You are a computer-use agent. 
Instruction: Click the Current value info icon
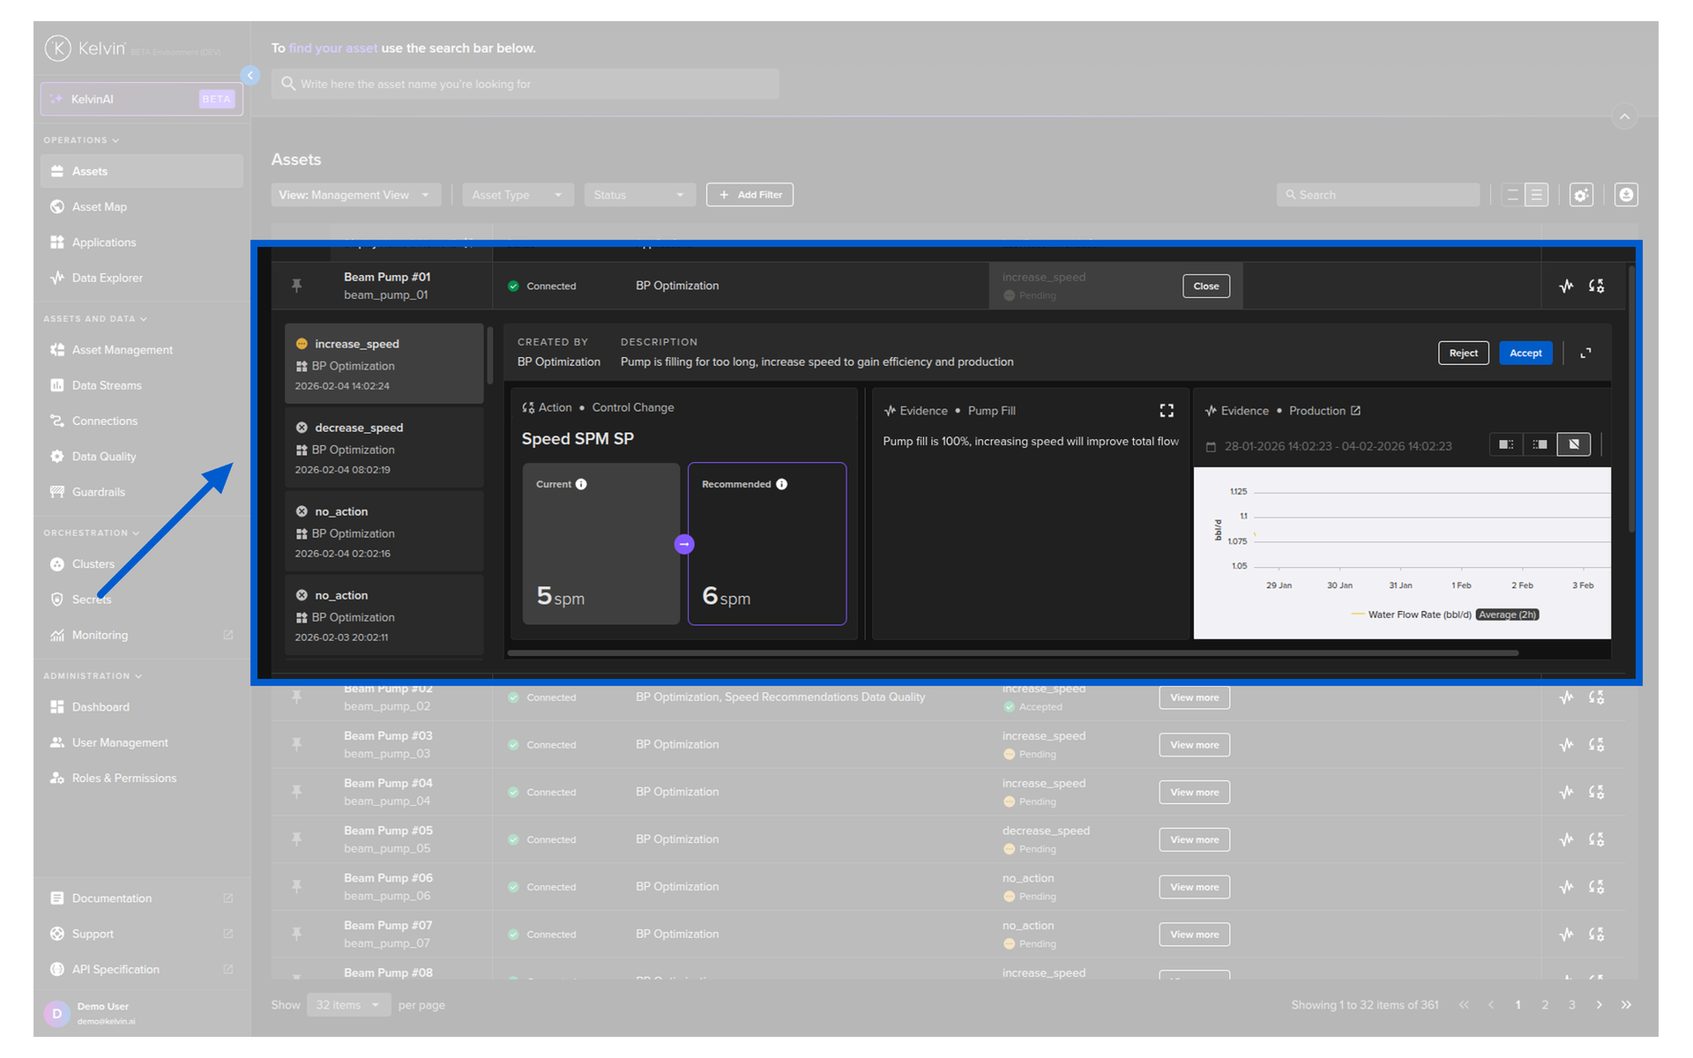click(x=581, y=484)
